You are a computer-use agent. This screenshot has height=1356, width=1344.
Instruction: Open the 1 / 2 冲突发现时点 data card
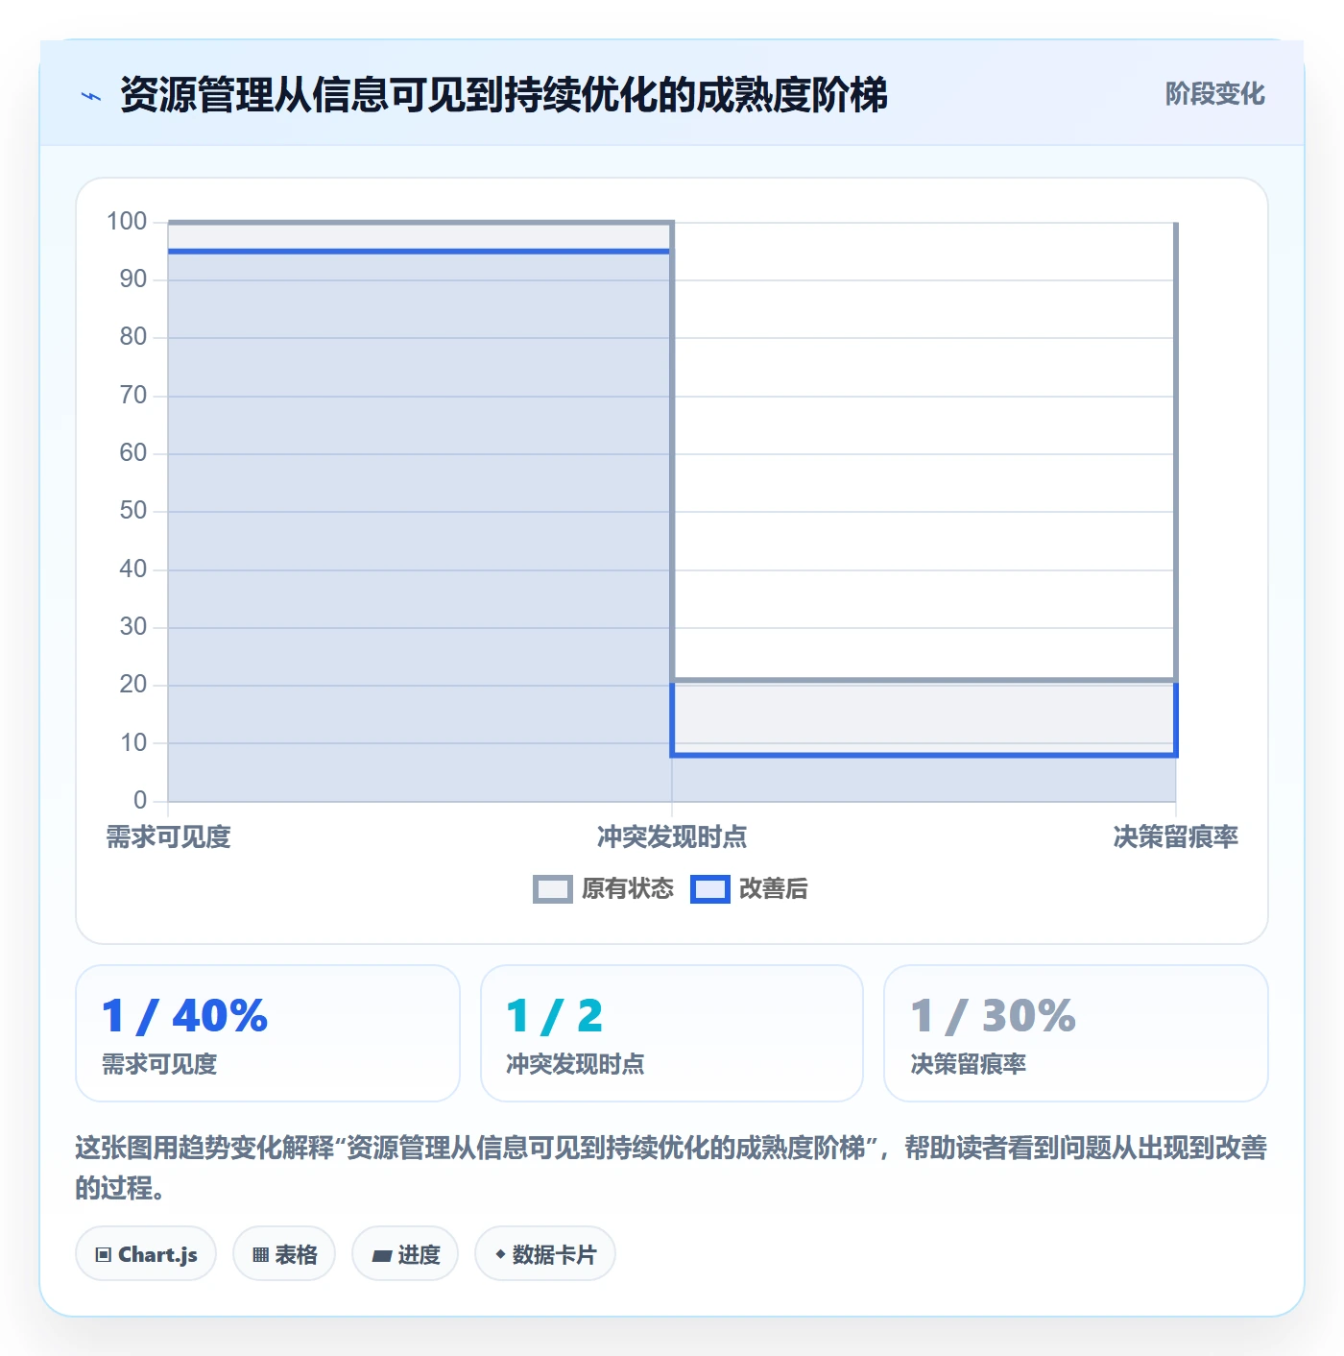pyautogui.click(x=672, y=1033)
